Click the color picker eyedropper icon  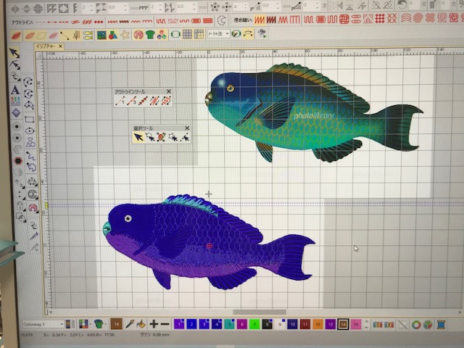pyautogui.click(x=130, y=324)
